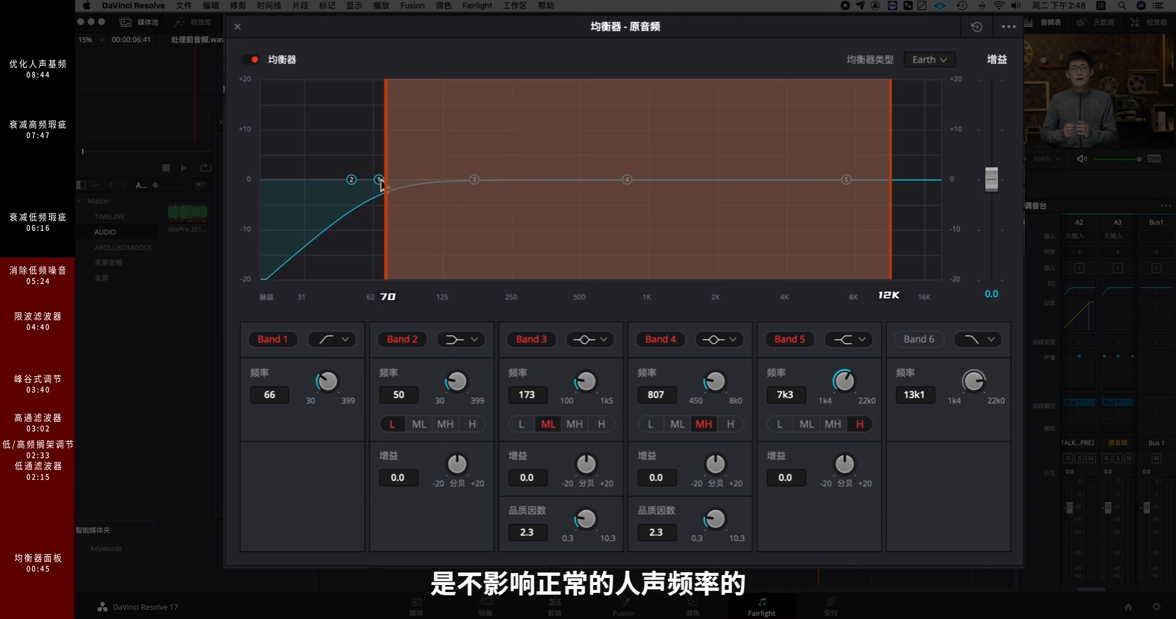Open project settings gear icon
The width and height of the screenshot is (1176, 619).
point(1156,606)
